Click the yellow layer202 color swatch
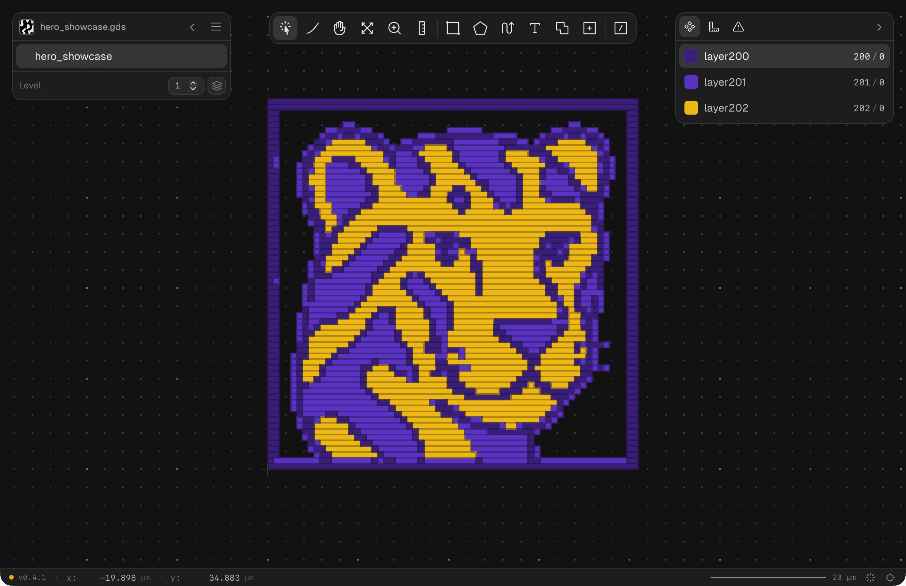 pos(691,108)
